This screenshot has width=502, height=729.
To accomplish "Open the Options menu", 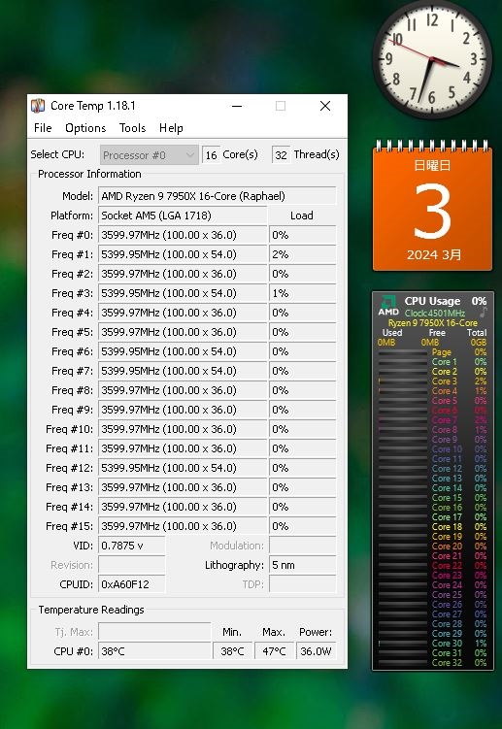I will point(85,128).
